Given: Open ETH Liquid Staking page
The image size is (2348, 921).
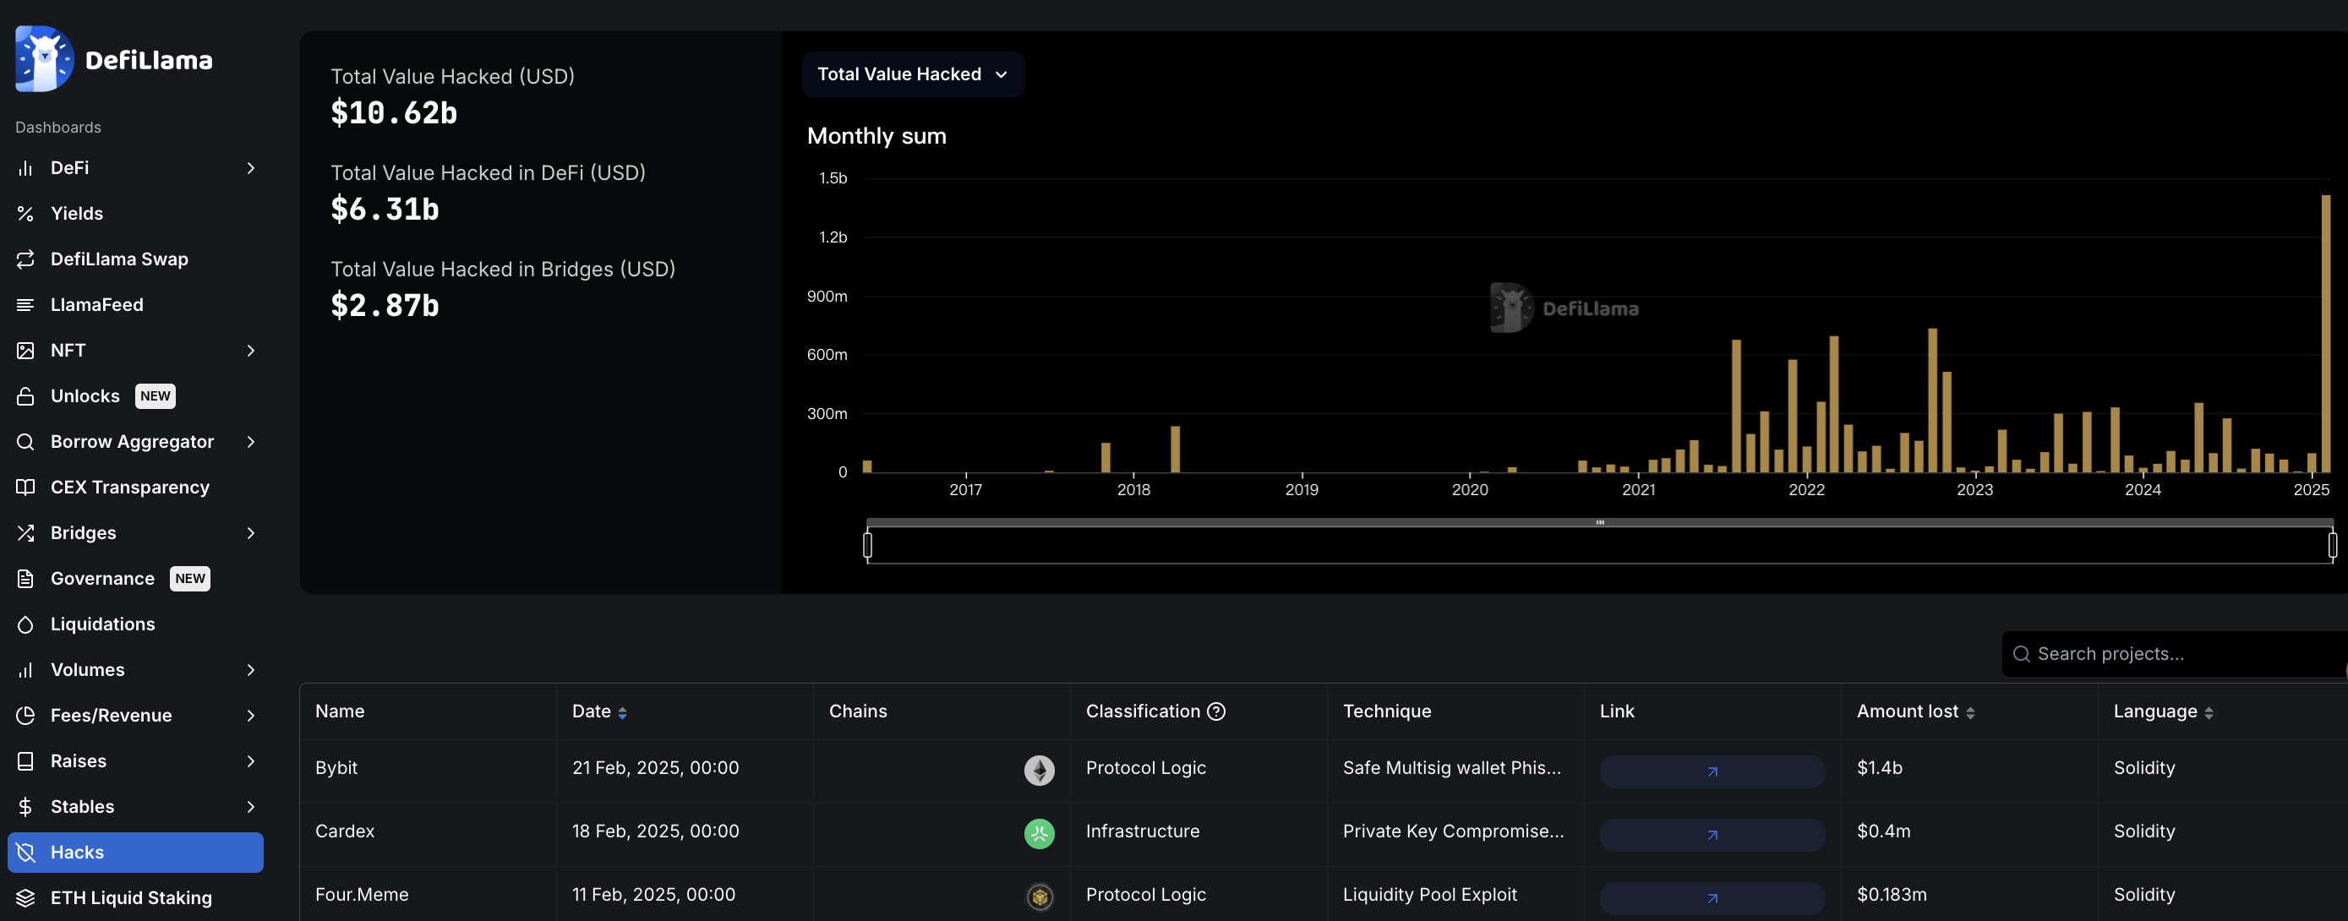Looking at the screenshot, I should (135, 897).
